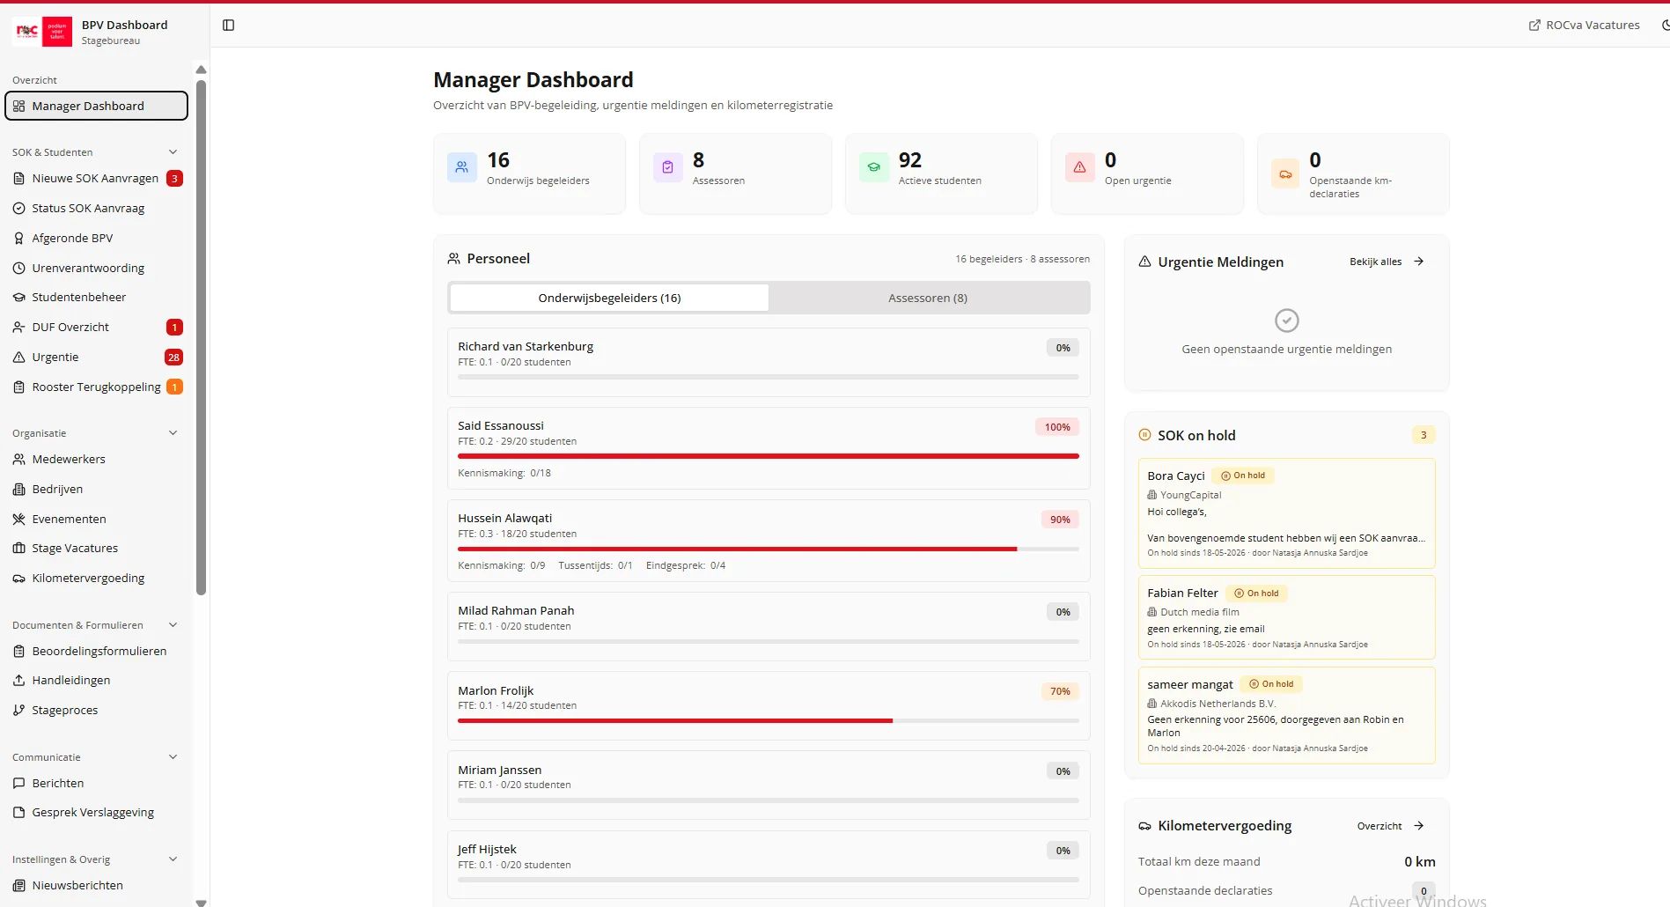1670x907 pixels.
Task: Click the Evenementen icon
Action: [x=18, y=520]
